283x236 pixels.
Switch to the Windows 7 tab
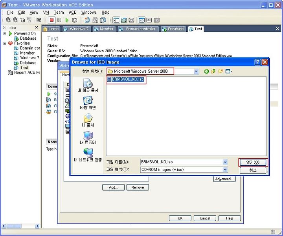coord(76,29)
